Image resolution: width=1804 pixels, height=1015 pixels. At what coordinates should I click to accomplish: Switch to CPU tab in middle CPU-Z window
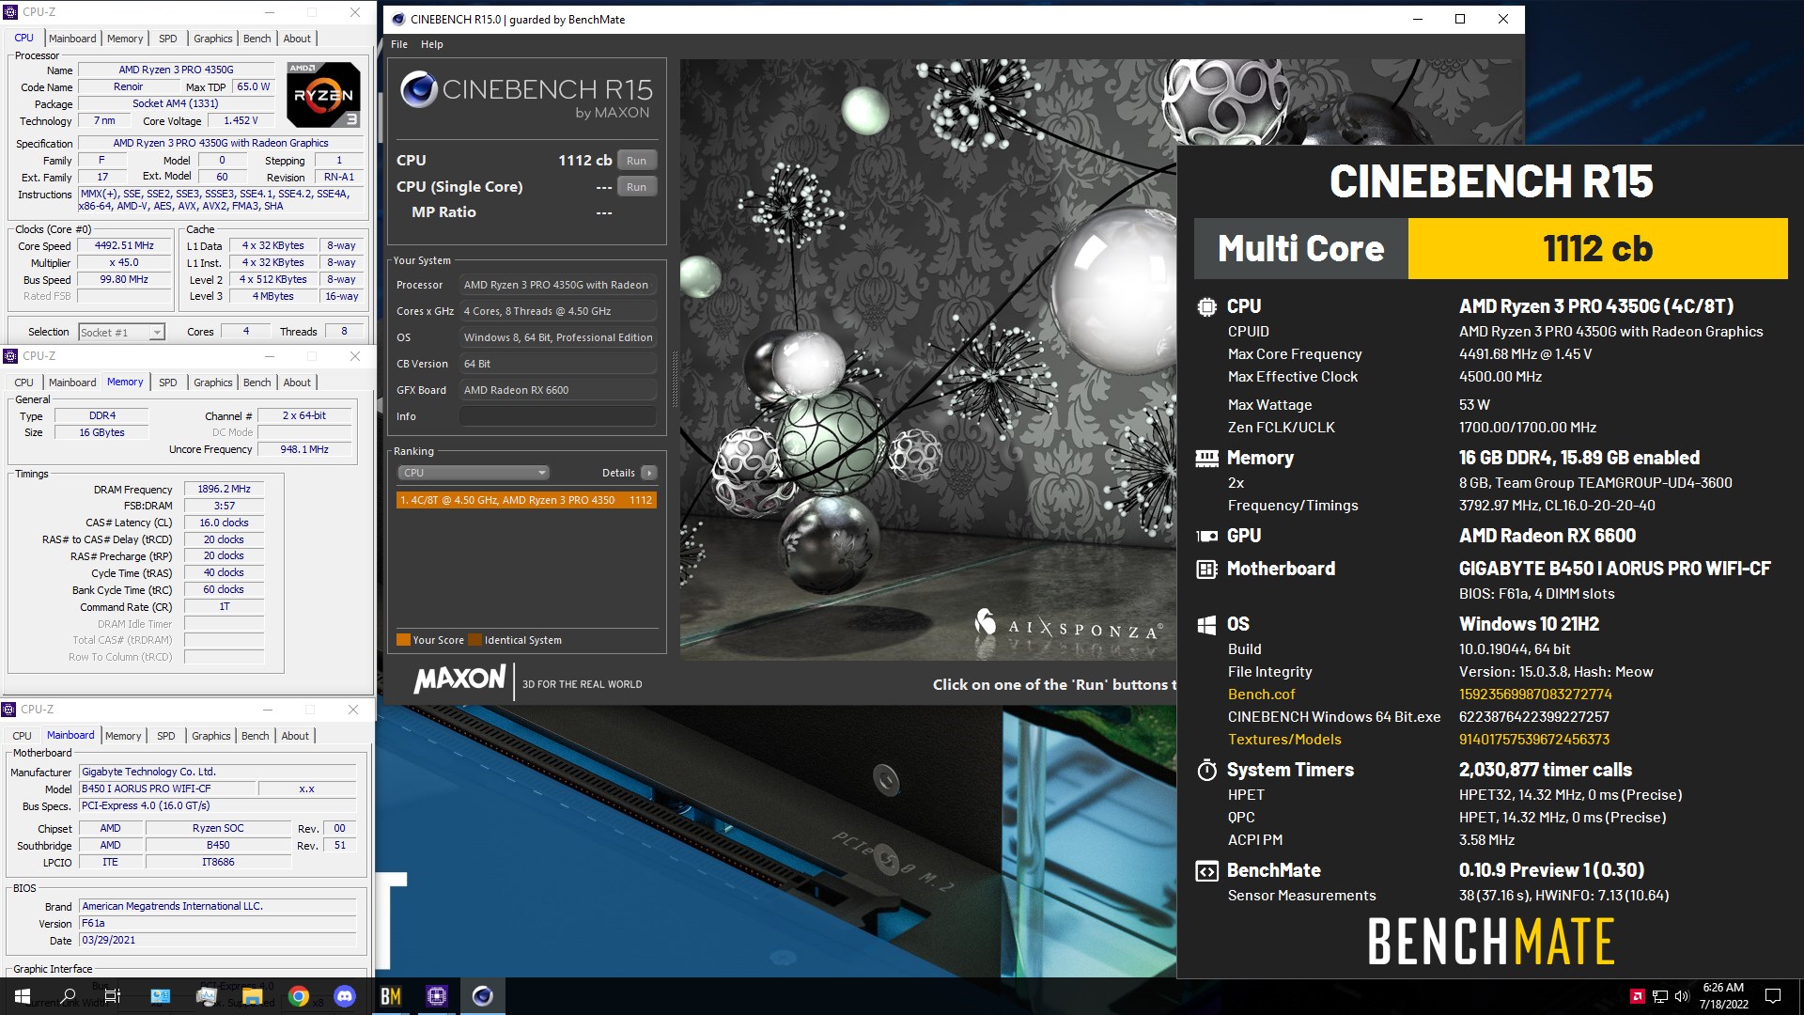pyautogui.click(x=23, y=383)
